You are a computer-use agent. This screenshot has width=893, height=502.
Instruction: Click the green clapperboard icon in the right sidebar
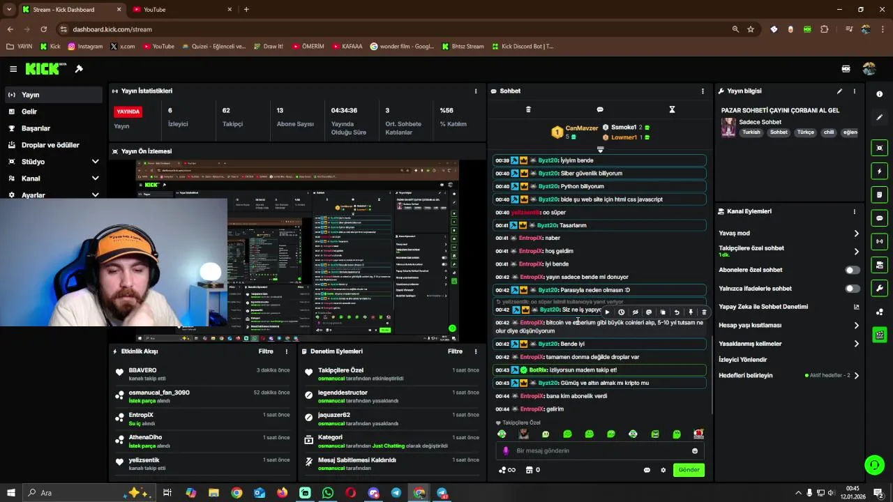pos(879,335)
